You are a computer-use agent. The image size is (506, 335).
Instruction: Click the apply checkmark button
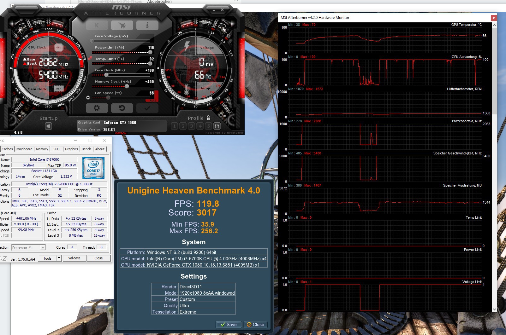point(147,108)
